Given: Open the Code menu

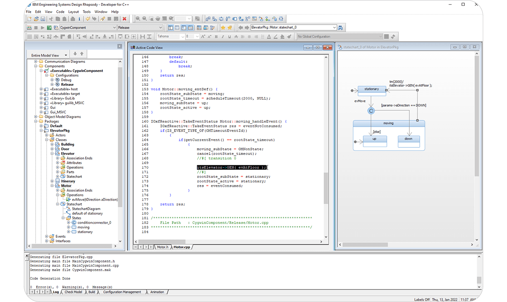Looking at the screenshot, I should click(60, 12).
